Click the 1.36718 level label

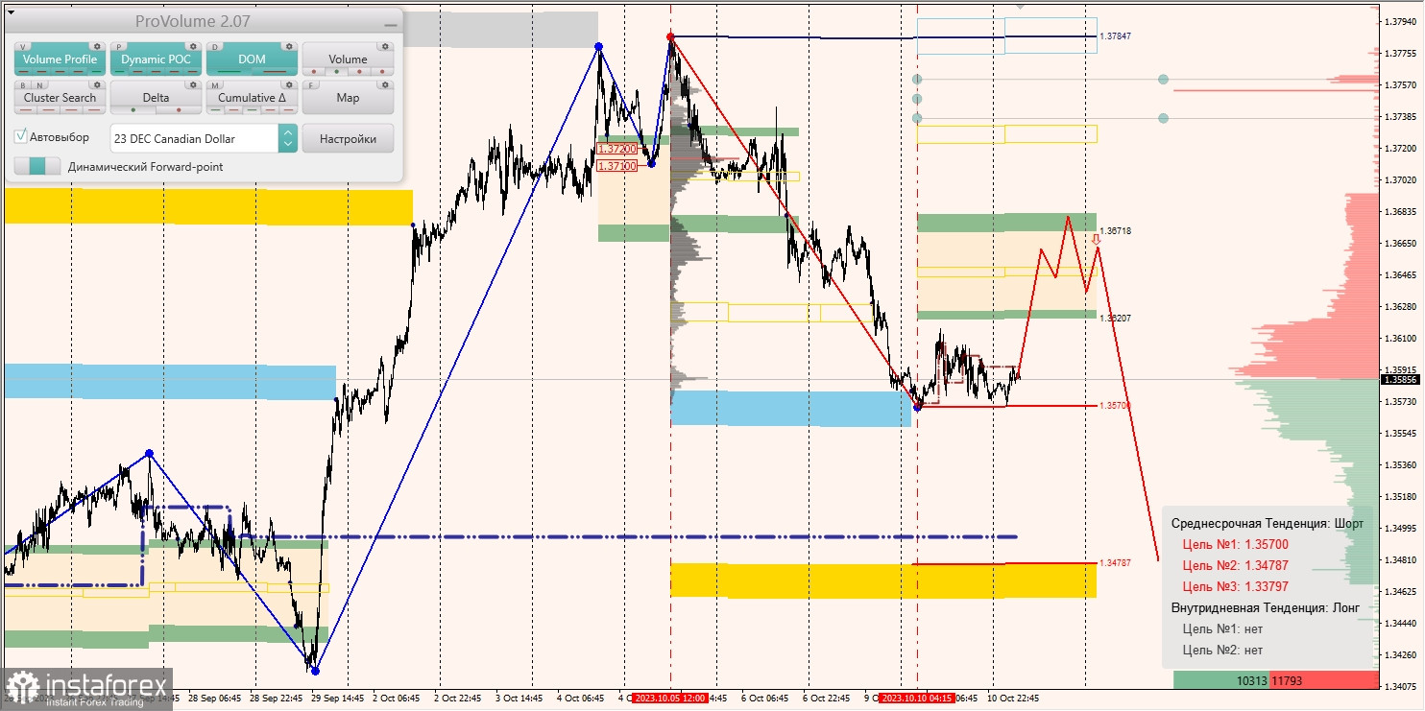click(1115, 231)
